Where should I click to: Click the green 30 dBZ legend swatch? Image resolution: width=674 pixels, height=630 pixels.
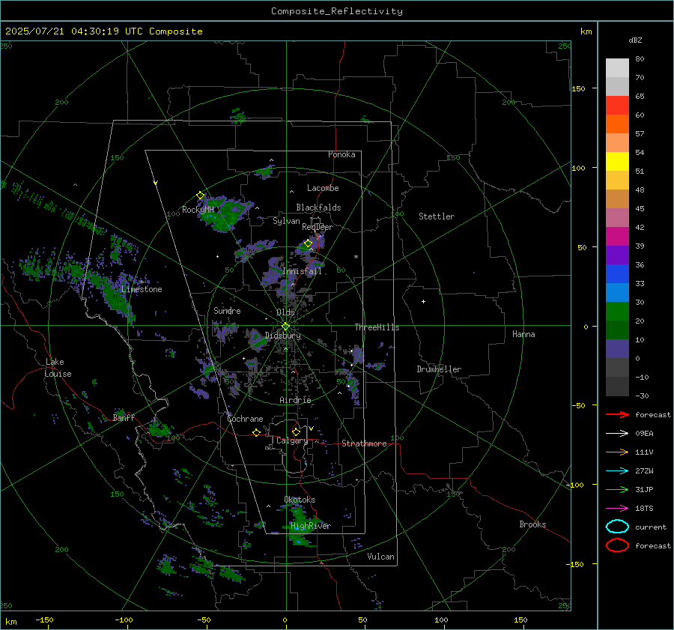(x=617, y=312)
